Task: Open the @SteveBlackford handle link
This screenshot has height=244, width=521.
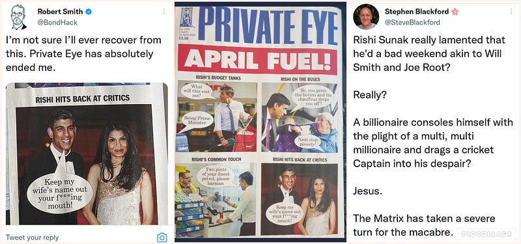Action: (412, 22)
